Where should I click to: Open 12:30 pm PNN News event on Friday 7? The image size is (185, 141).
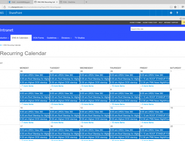tap(155, 101)
